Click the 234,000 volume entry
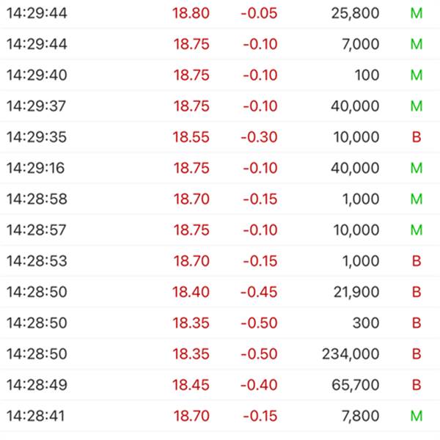The image size is (440, 440). click(x=351, y=354)
